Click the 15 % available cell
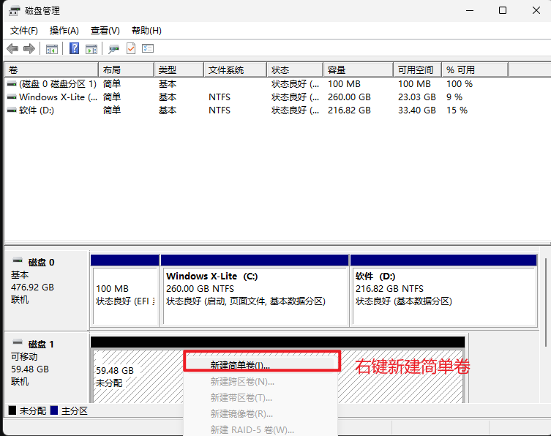Viewport: 551px width, 436px height. tap(457, 110)
